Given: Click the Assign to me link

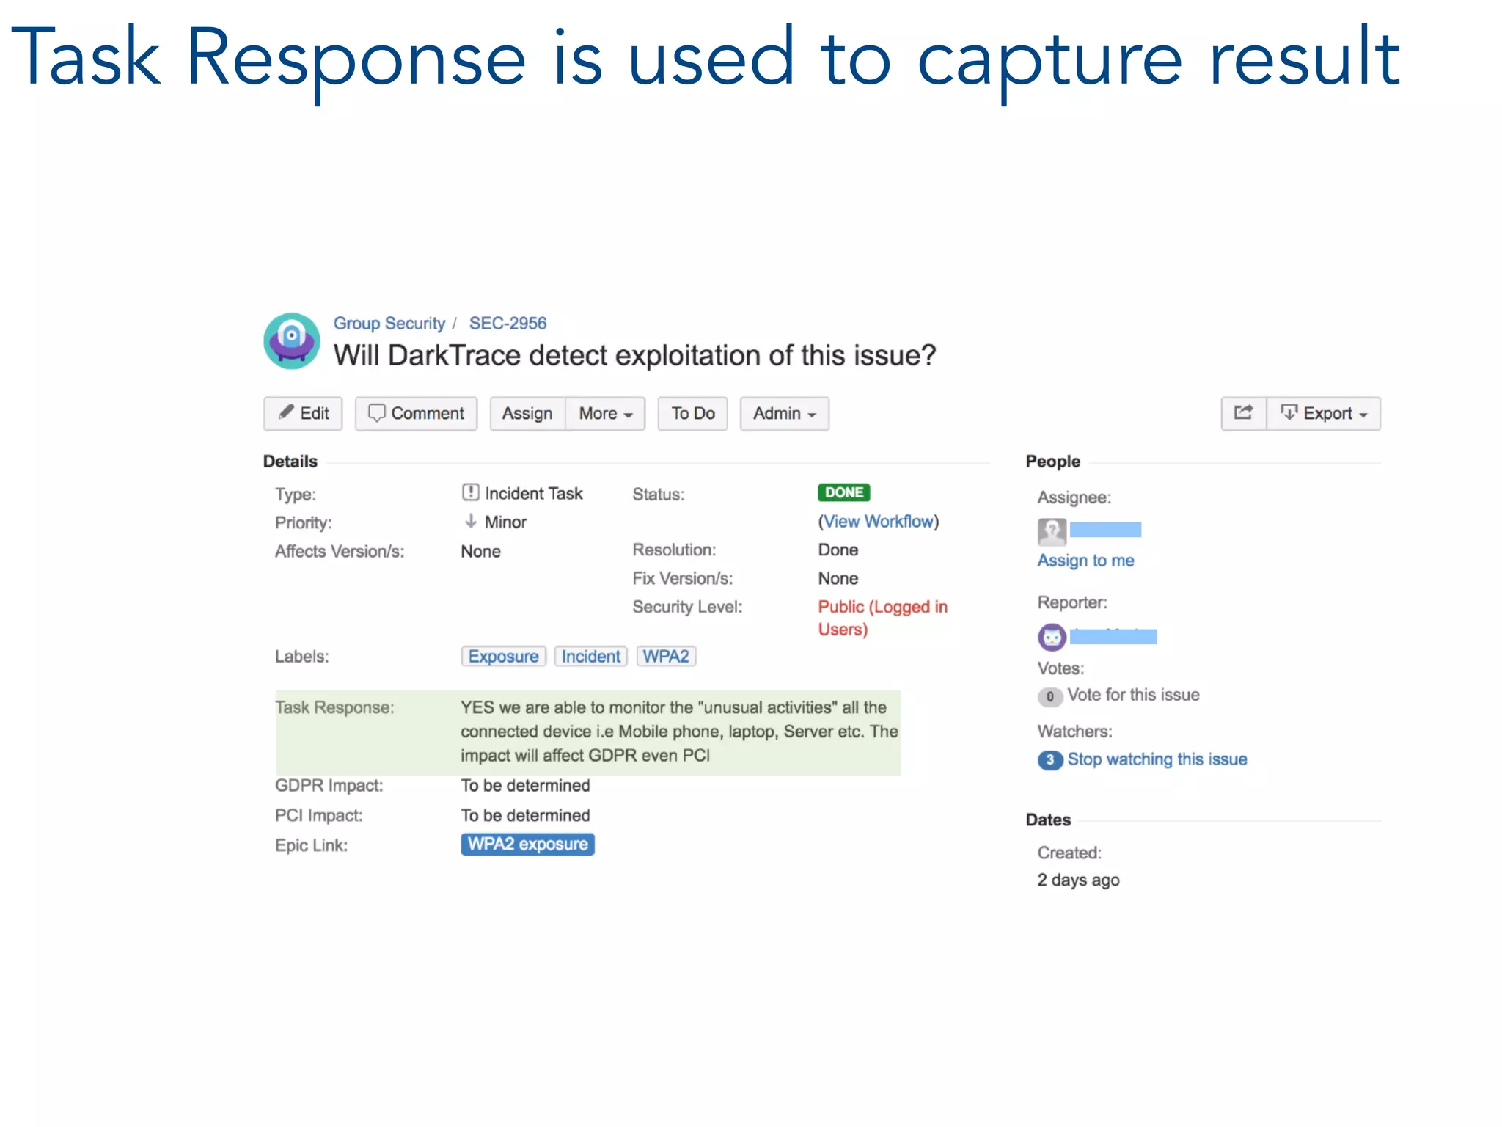Looking at the screenshot, I should click(1085, 561).
